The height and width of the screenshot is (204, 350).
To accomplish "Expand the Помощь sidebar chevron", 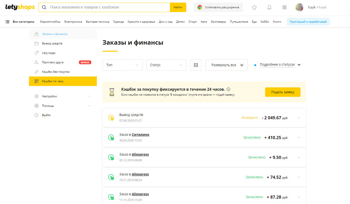I will tap(89, 106).
